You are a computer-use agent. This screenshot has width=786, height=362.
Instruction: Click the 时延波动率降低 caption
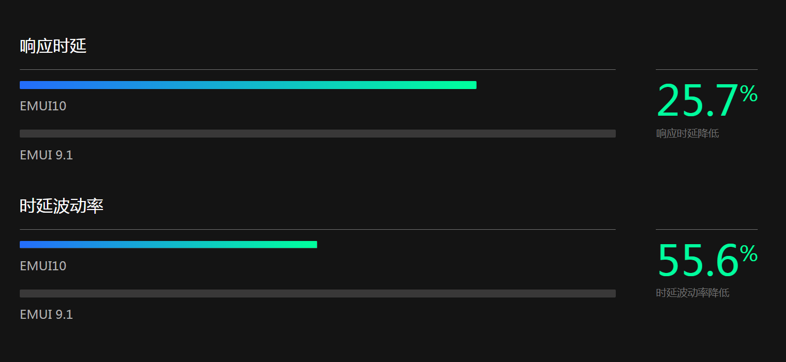pos(693,293)
